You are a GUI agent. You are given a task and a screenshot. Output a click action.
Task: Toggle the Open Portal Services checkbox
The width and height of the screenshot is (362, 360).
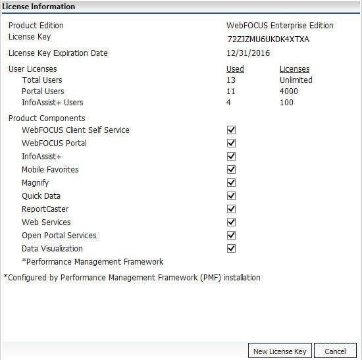231,236
